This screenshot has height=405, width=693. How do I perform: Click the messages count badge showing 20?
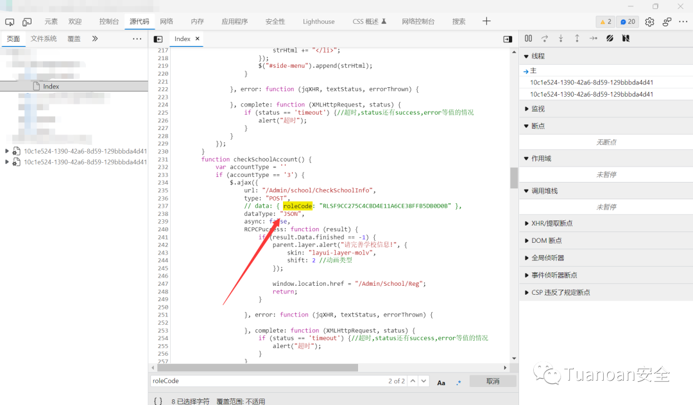628,22
